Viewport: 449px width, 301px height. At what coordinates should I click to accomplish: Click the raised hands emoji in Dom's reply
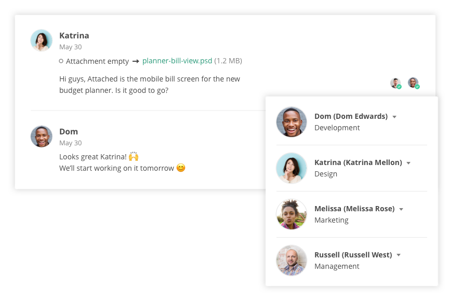pos(134,156)
